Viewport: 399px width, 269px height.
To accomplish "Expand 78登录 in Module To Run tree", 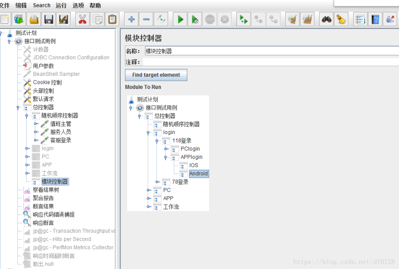I will click(157, 182).
